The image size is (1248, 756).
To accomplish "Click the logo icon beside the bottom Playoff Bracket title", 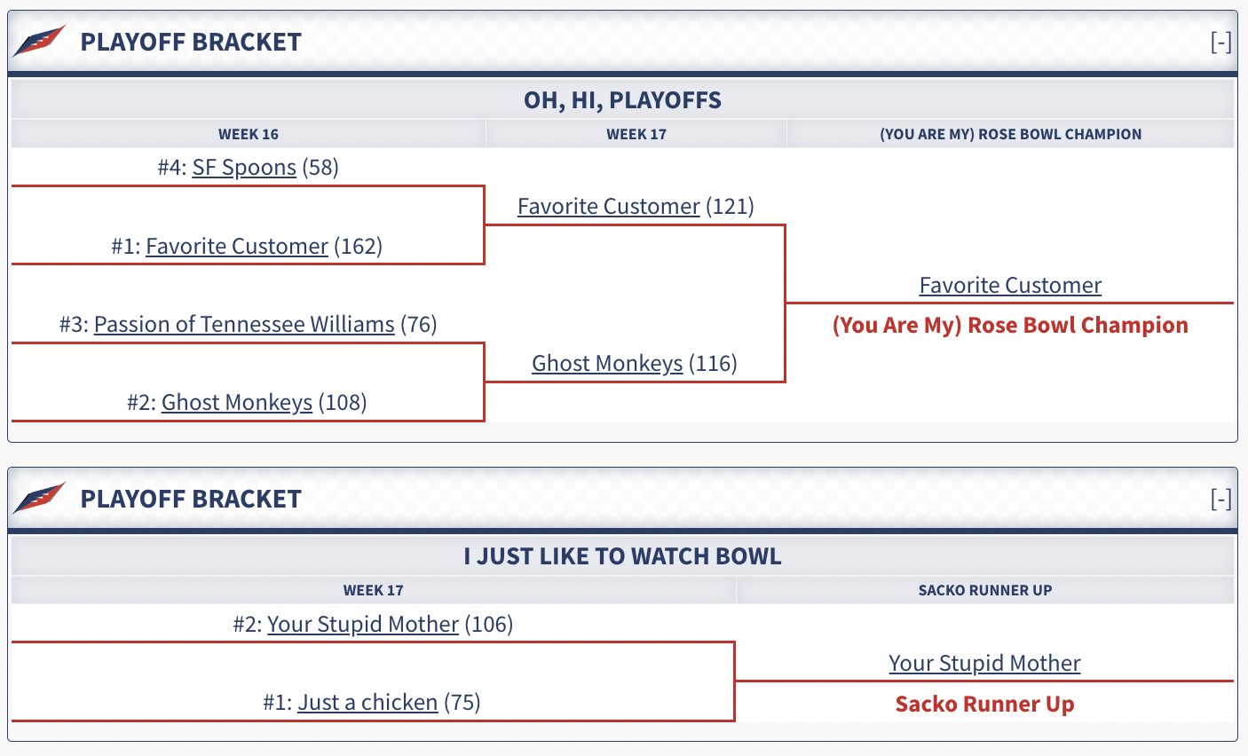I will pos(40,498).
